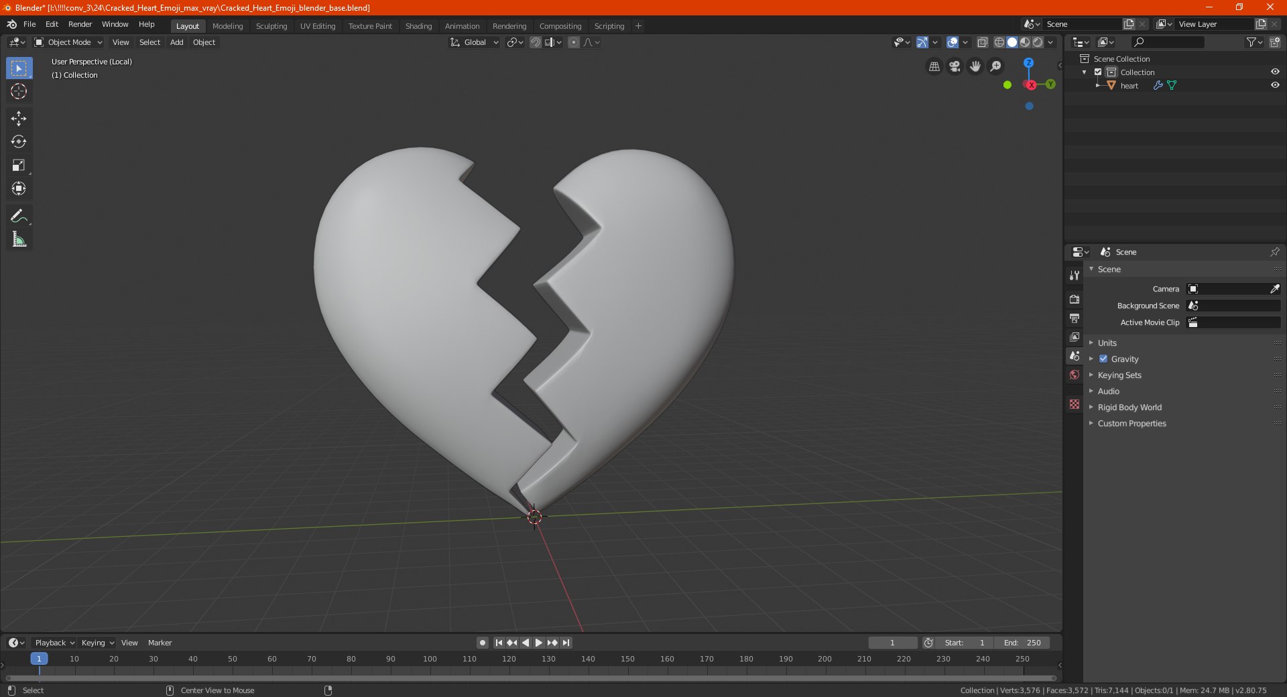Hide the Collection in outliner
The image size is (1287, 697).
tap(1275, 72)
